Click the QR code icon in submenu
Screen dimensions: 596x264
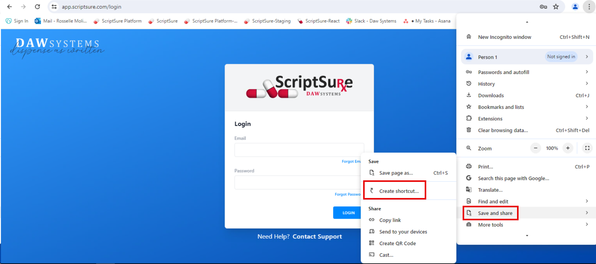pos(372,243)
